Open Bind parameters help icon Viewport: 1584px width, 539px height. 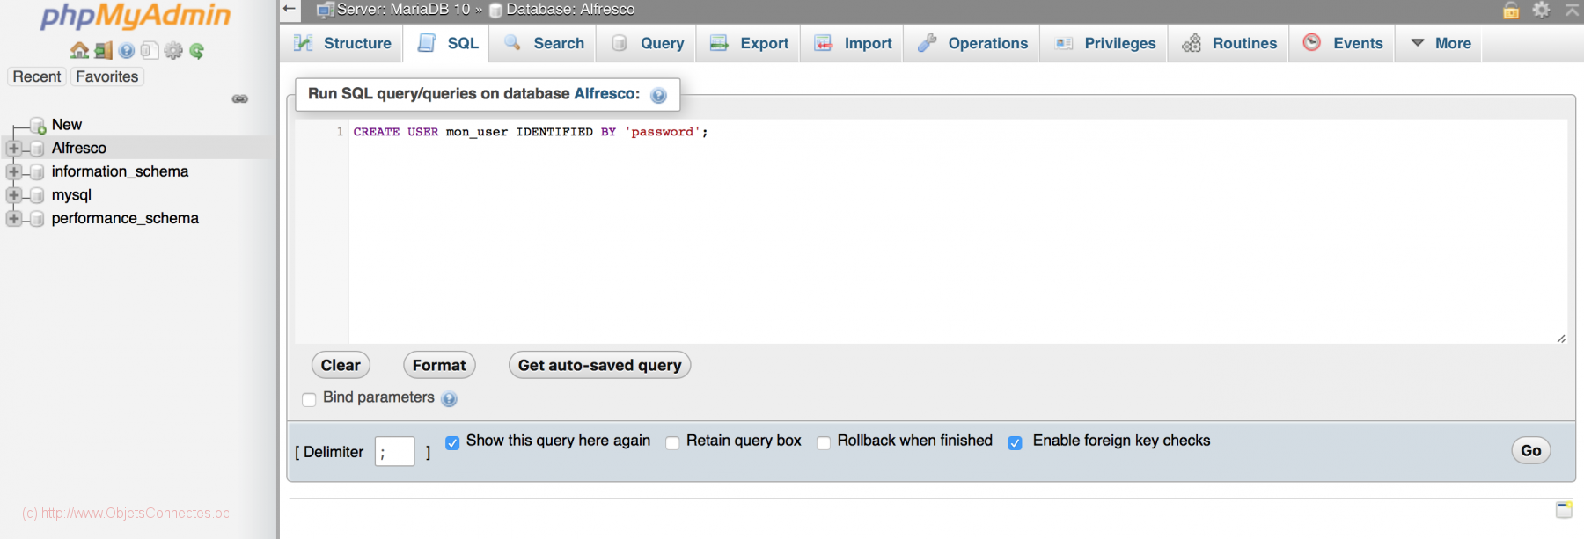pos(449,399)
